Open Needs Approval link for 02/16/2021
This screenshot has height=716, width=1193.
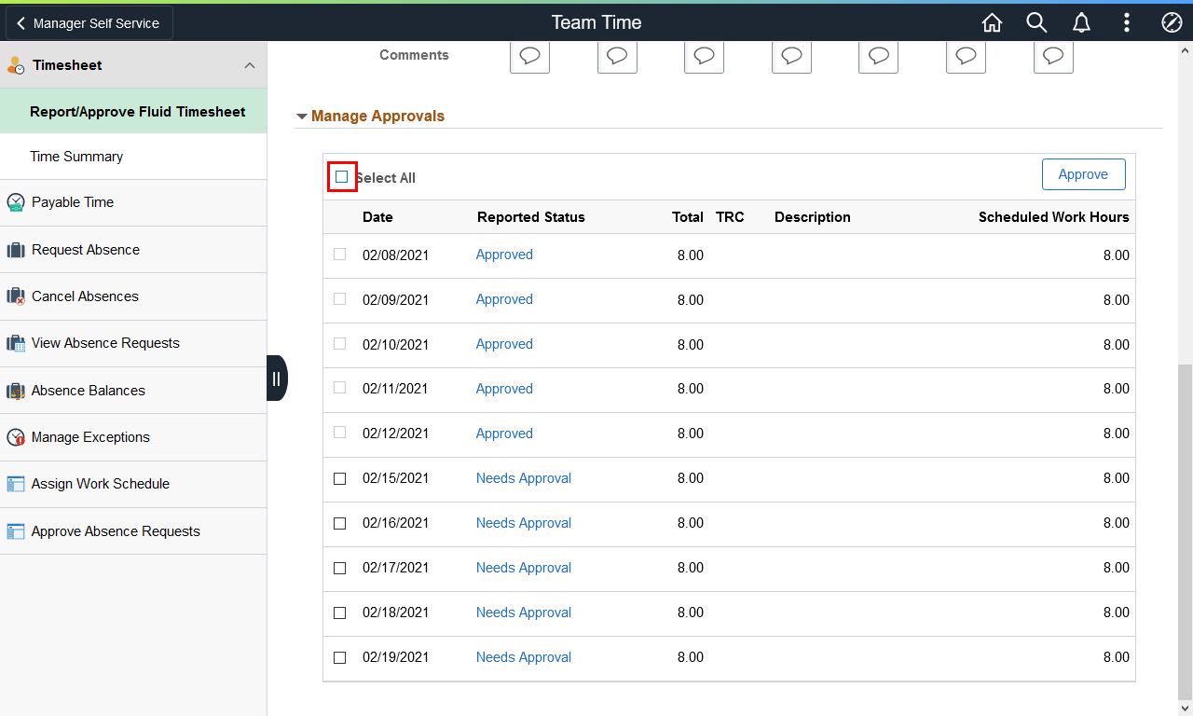524,523
